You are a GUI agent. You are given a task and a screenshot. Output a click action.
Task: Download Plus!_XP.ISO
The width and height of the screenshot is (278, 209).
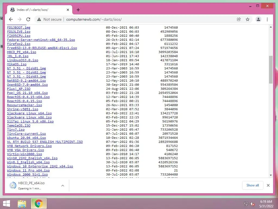tap(19, 89)
